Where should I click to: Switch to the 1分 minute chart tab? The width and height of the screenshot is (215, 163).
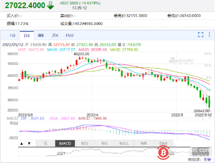click(12, 35)
